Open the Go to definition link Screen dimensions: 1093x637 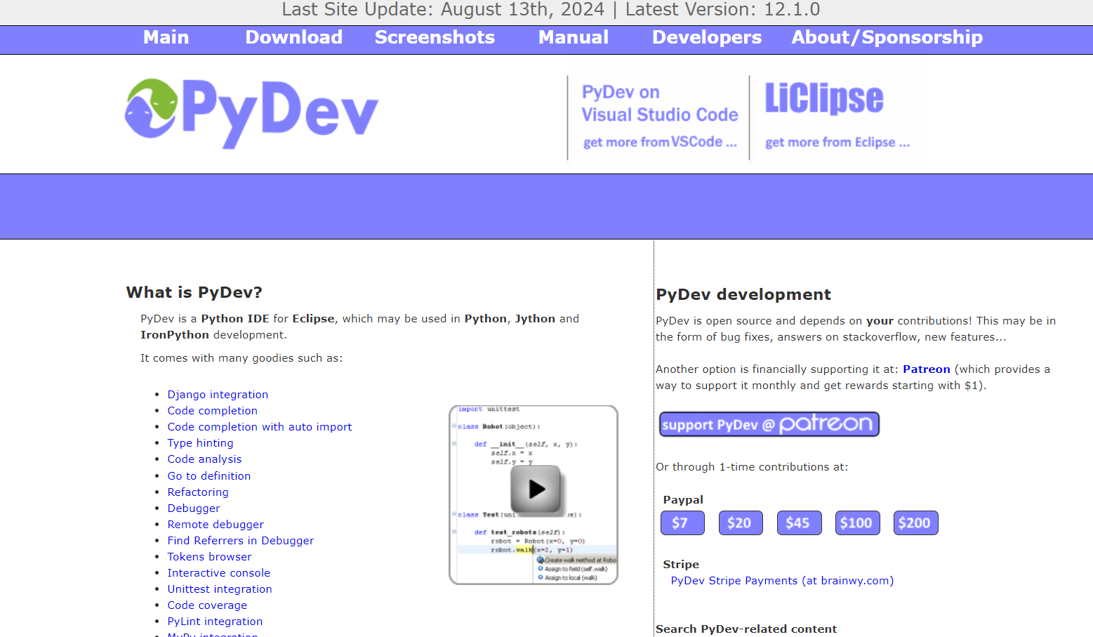[208, 476]
